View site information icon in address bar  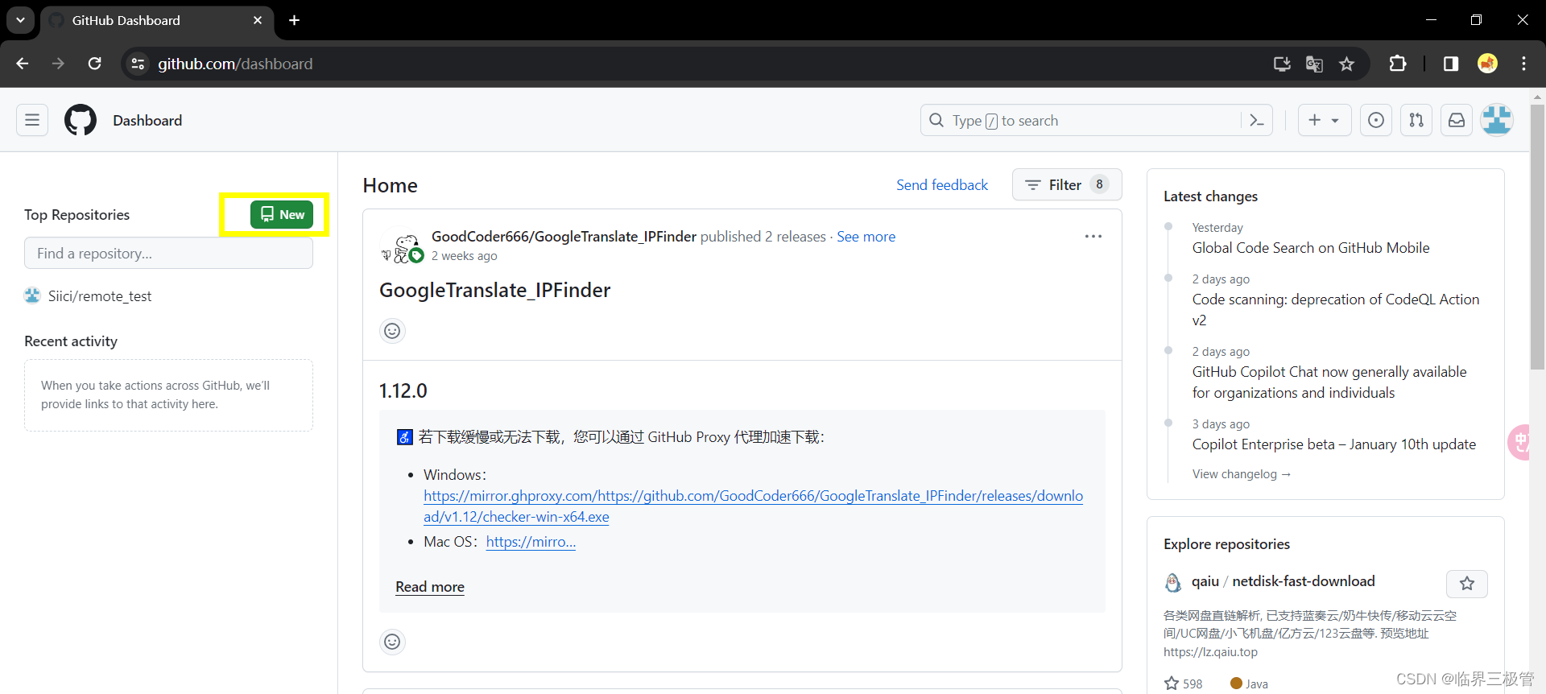[138, 64]
